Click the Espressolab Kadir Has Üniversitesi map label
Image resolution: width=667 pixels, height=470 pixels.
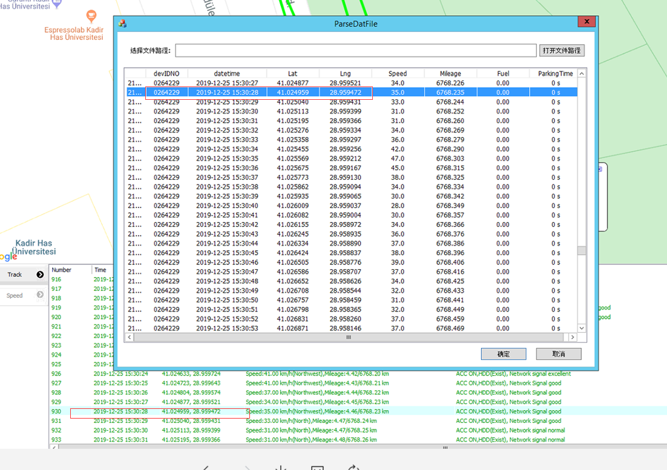pos(74,34)
